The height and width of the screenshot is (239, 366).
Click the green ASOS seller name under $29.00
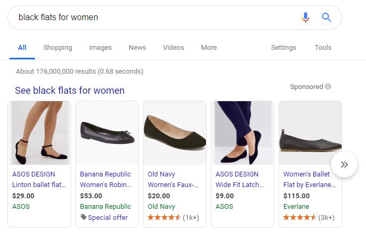pos(21,207)
